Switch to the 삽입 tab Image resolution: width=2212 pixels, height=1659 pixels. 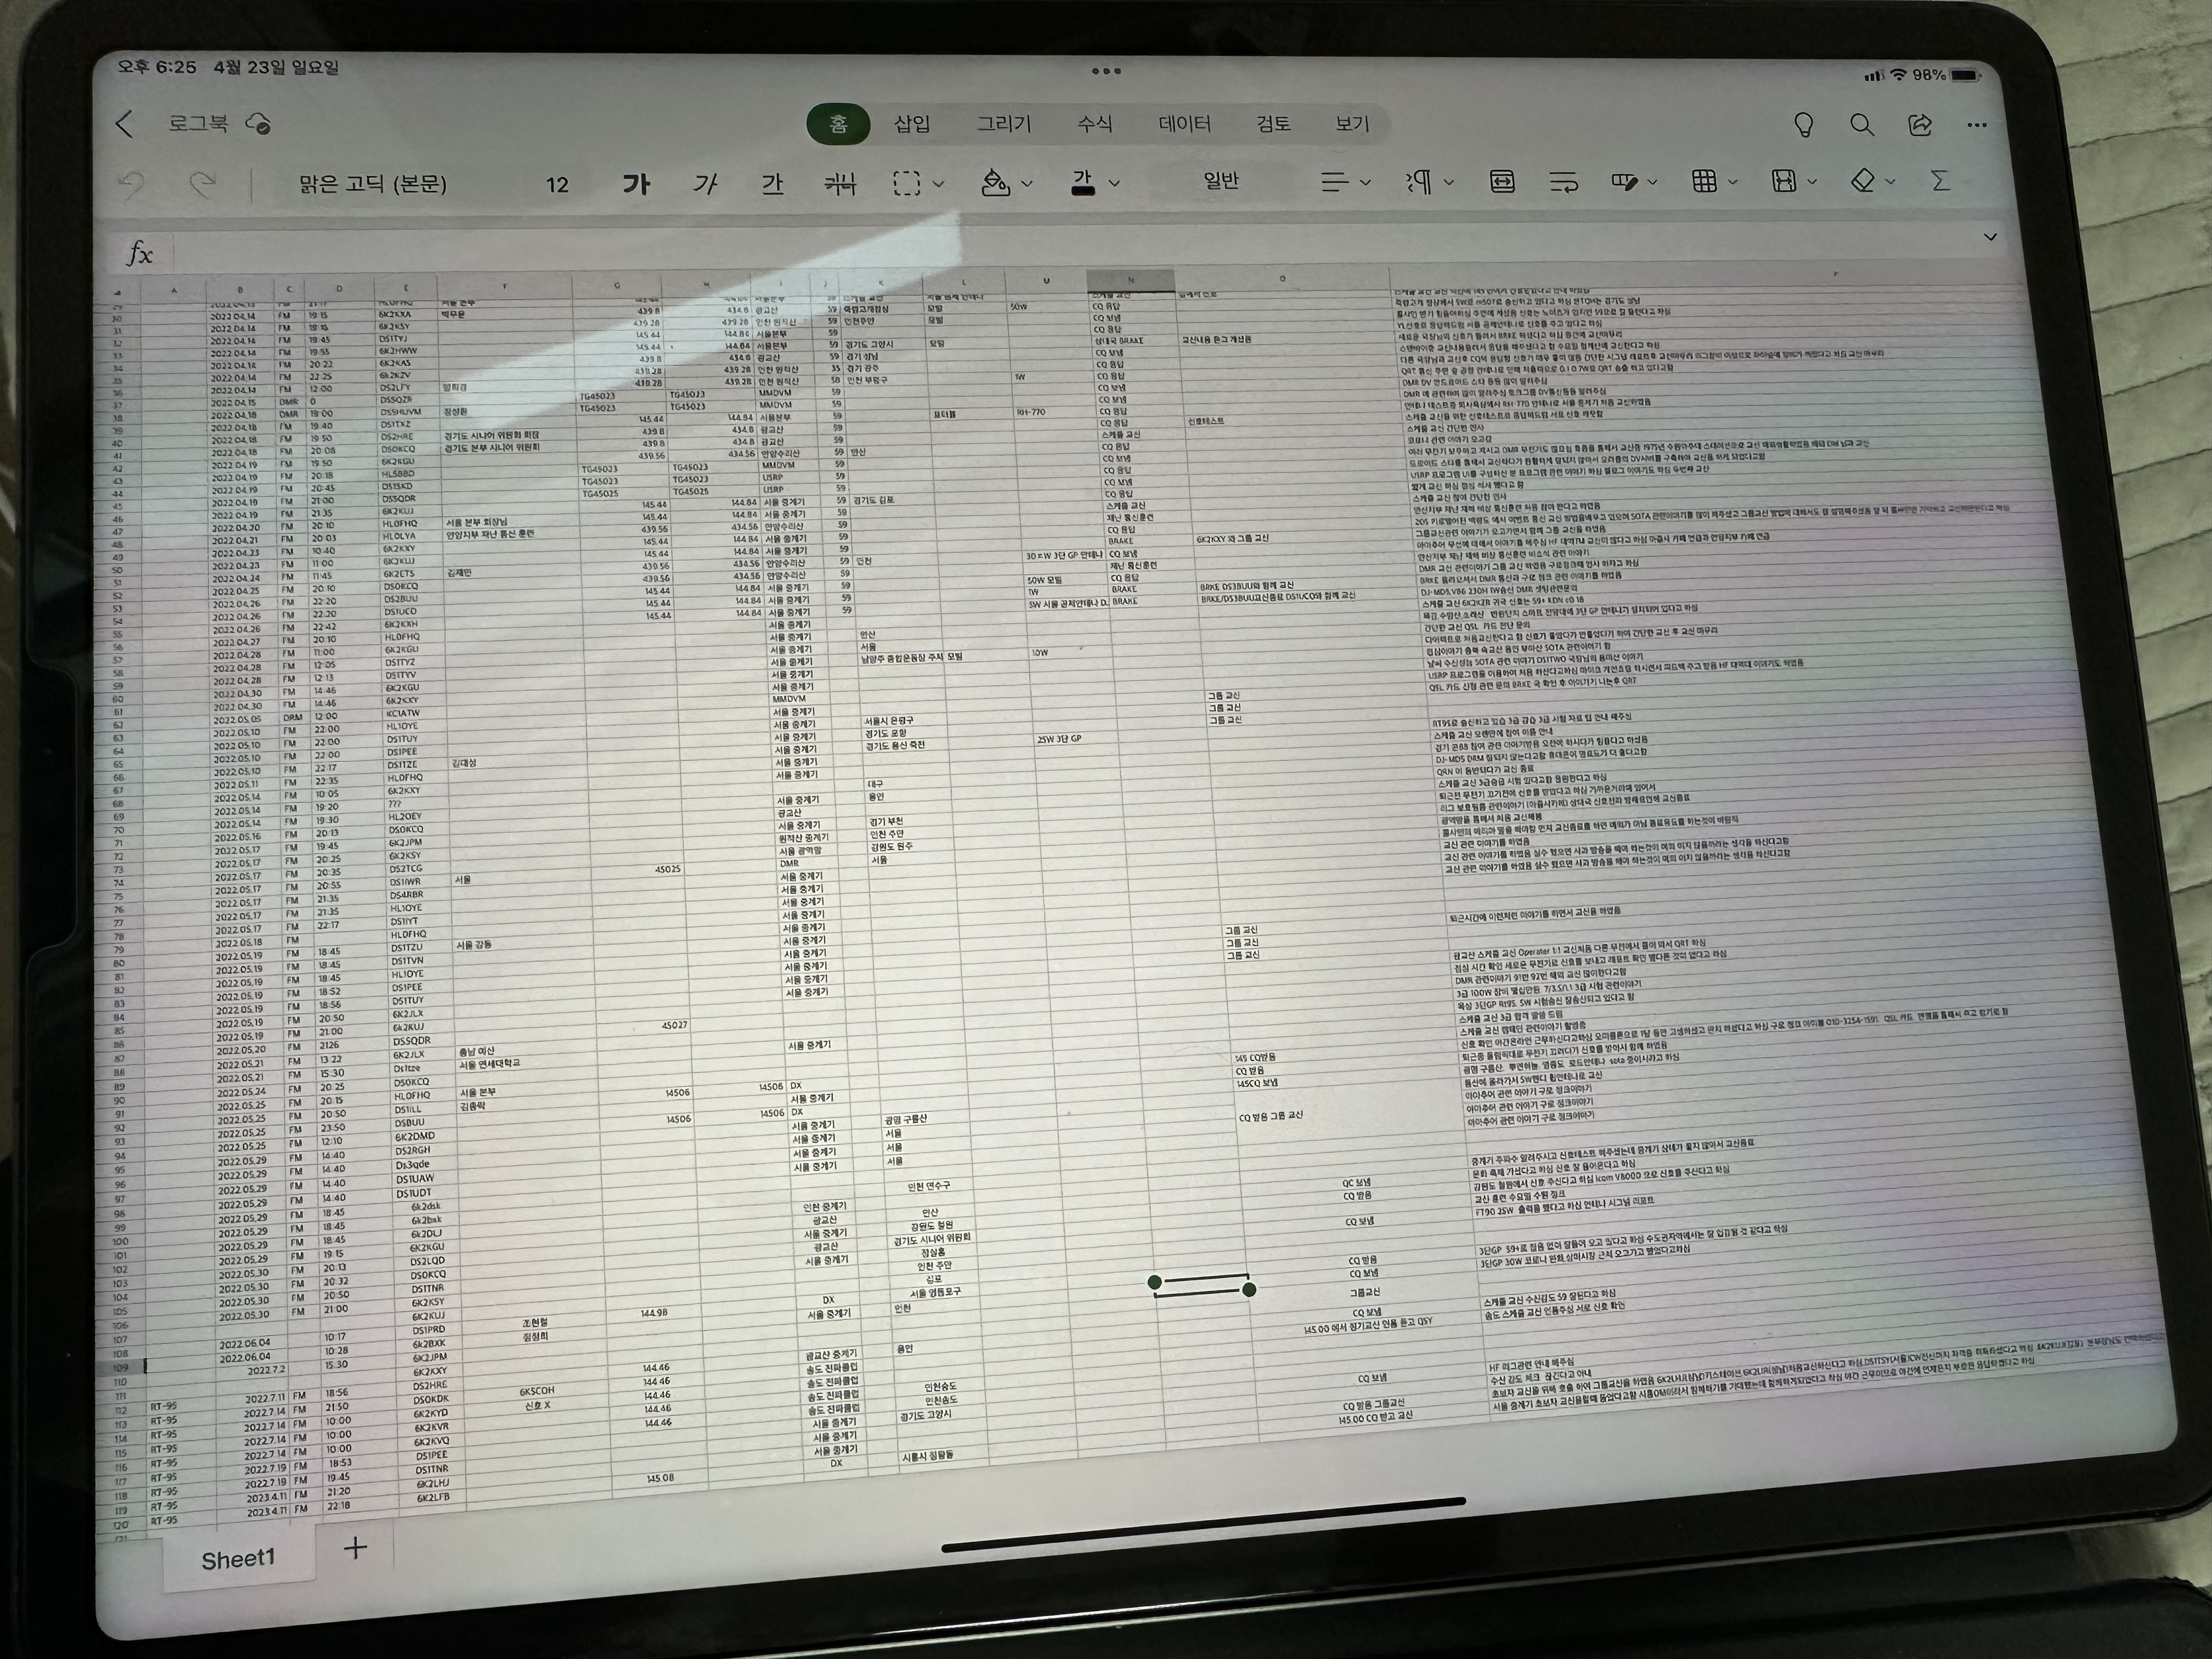(911, 124)
